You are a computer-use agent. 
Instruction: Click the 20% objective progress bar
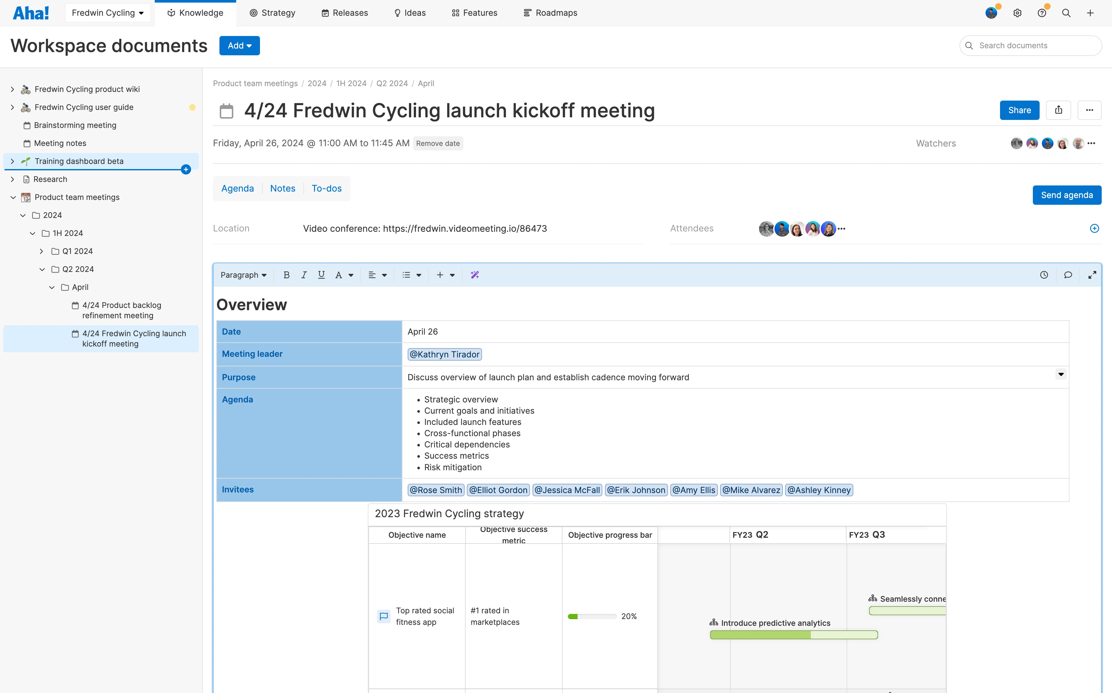[592, 616]
